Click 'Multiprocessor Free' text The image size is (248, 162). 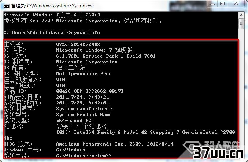tap(84, 74)
